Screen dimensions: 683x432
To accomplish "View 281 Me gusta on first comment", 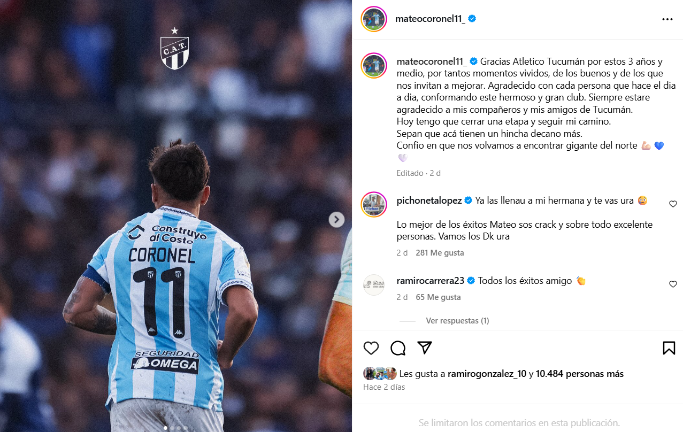I will (x=440, y=253).
